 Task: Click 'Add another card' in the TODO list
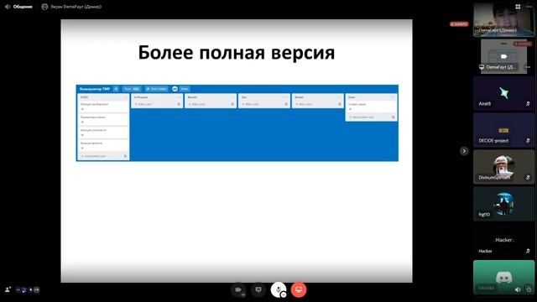[x=94, y=156]
